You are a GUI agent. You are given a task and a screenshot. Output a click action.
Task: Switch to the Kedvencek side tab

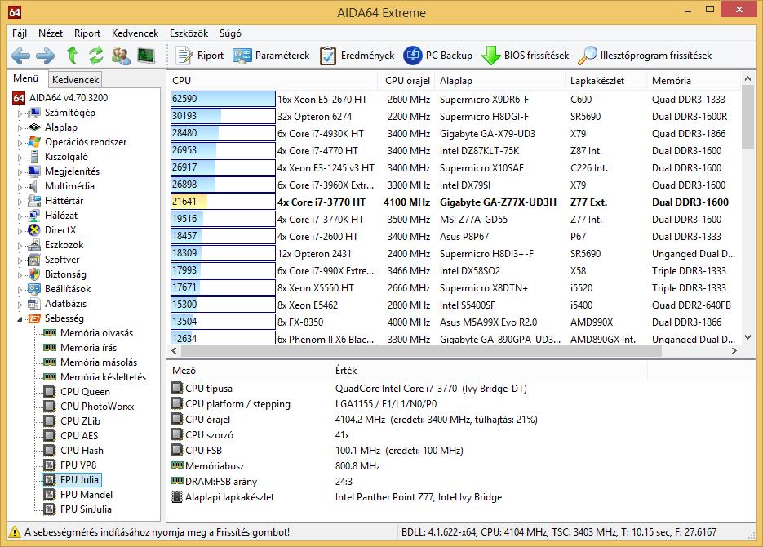[x=75, y=80]
